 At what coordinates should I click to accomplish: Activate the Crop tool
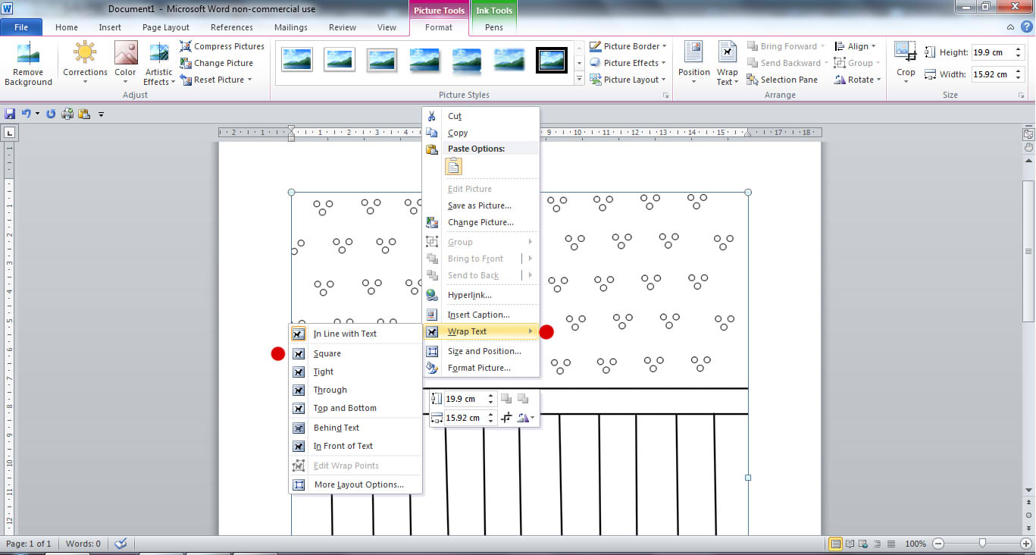[x=905, y=63]
